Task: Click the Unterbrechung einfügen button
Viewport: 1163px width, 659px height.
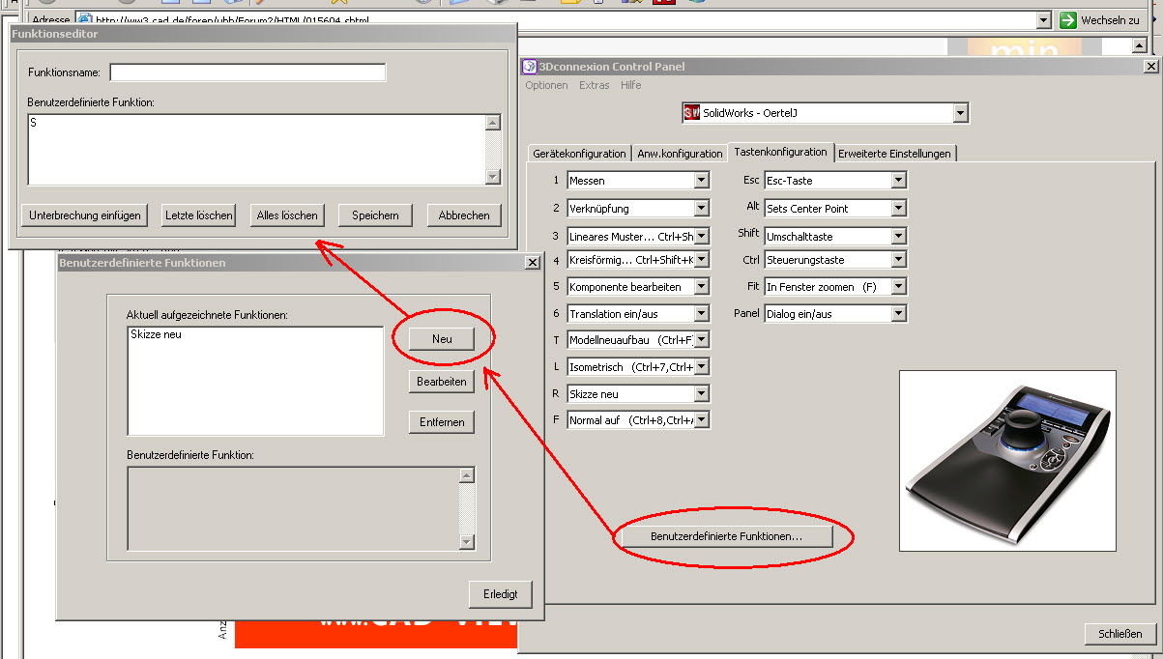Action: pyautogui.click(x=85, y=215)
